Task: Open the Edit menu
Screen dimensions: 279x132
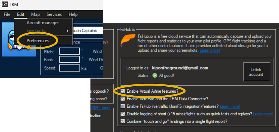Action: tap(21, 14)
